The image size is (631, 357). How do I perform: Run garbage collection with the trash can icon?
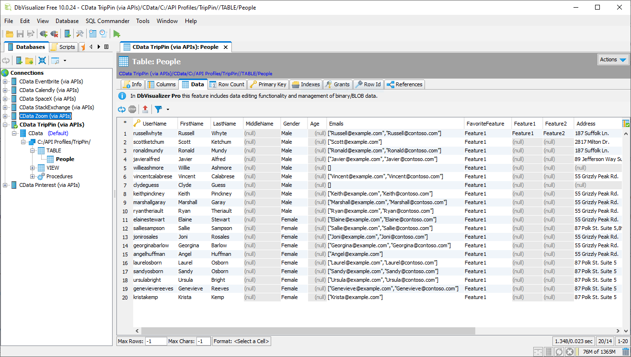point(625,352)
